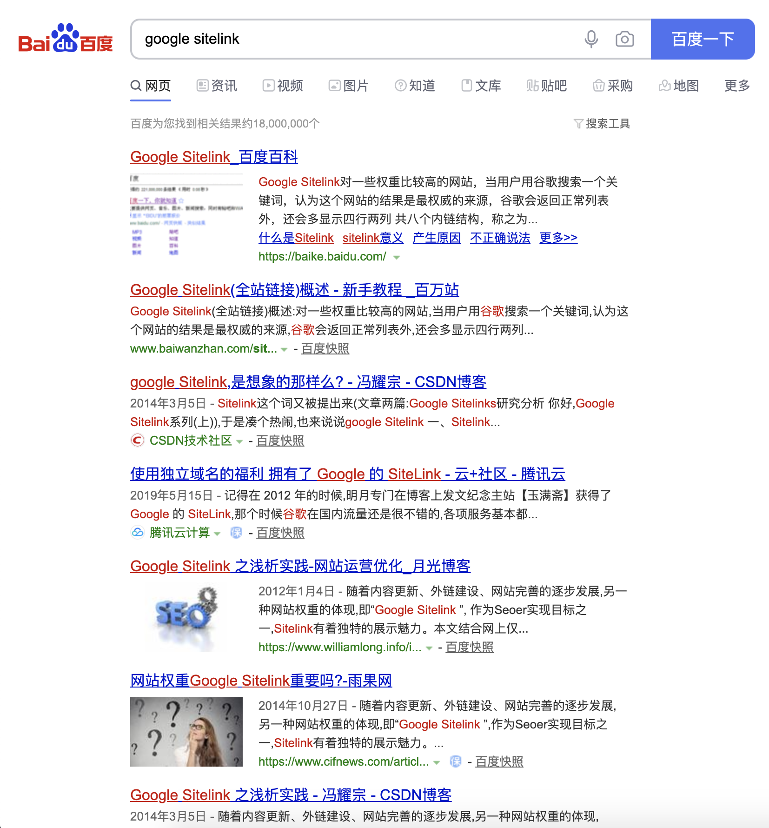The image size is (769, 828).
Task: Open the 地图 tab
Action: point(679,86)
